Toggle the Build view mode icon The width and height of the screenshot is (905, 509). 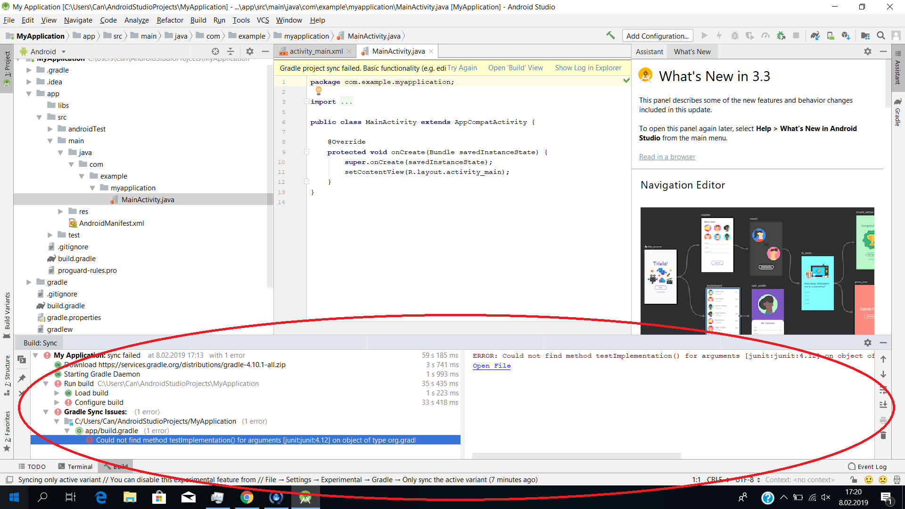[22, 360]
